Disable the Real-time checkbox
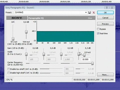Viewport: 120px width, 90px height. [98, 33]
